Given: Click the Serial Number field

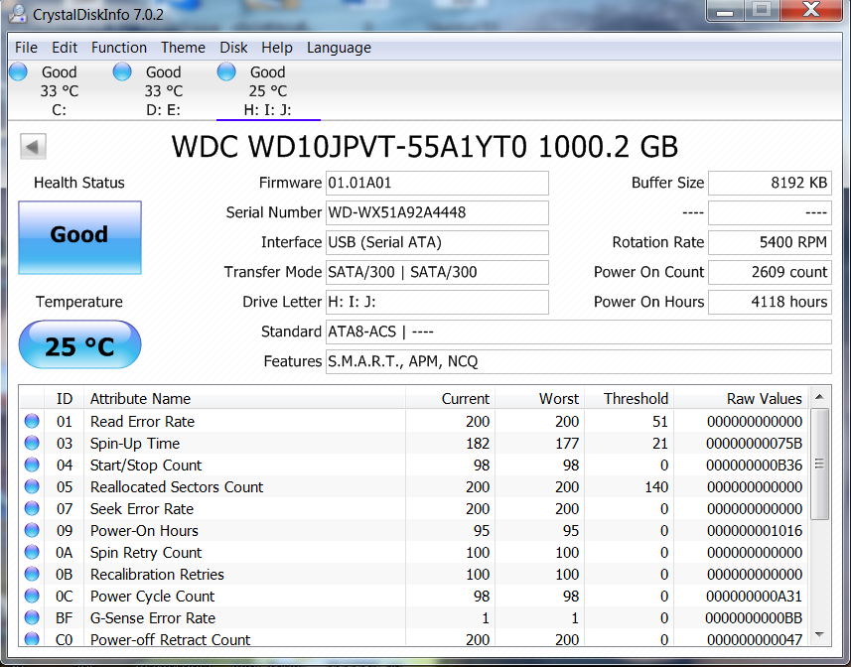Looking at the screenshot, I should click(437, 212).
